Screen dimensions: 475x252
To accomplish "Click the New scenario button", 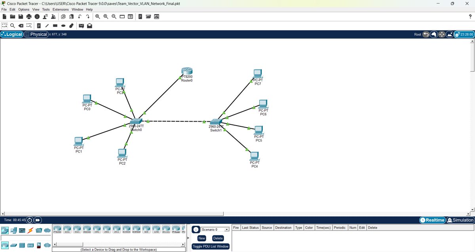I will coord(202,238).
